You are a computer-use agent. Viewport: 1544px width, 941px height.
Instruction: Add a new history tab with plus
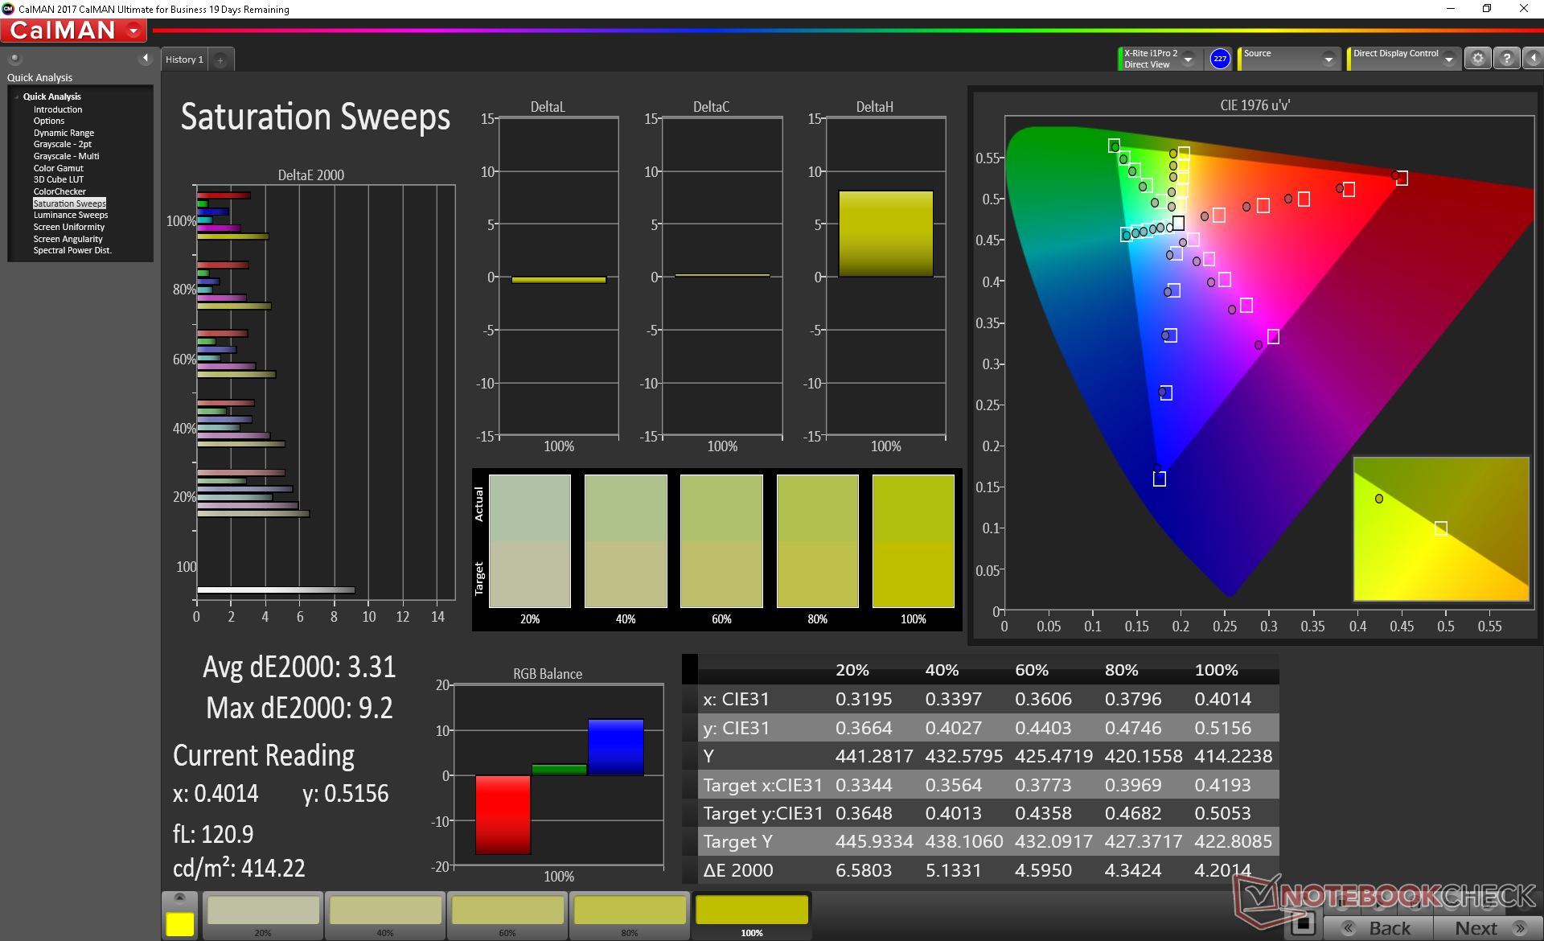point(220,60)
